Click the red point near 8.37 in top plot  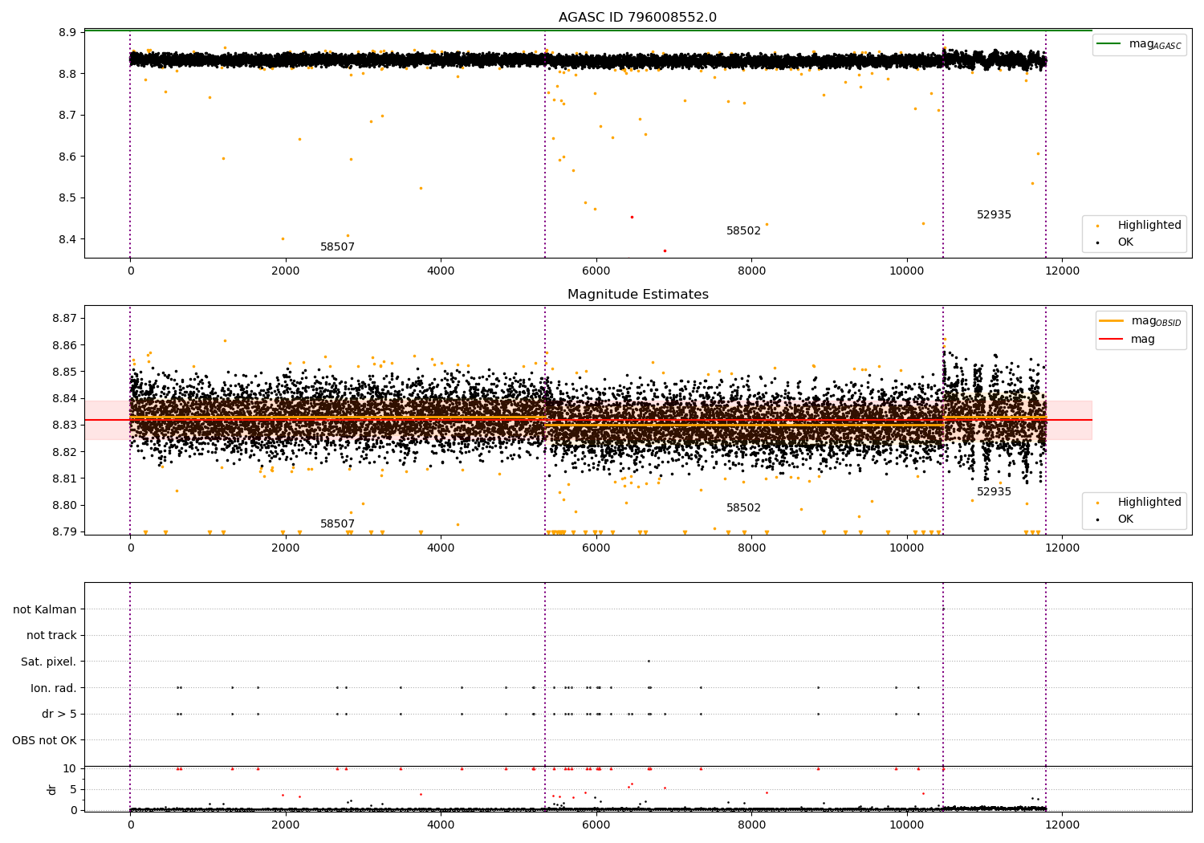pyautogui.click(x=665, y=250)
